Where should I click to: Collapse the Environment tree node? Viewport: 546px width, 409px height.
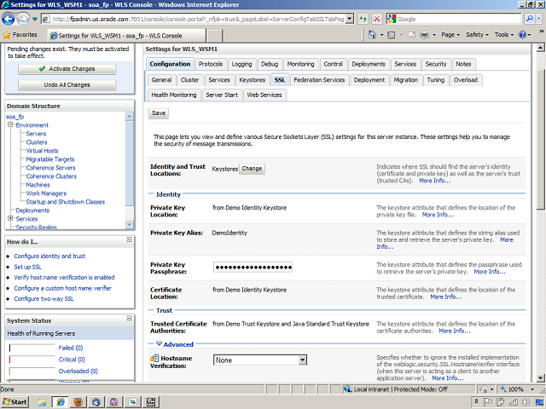click(10, 125)
